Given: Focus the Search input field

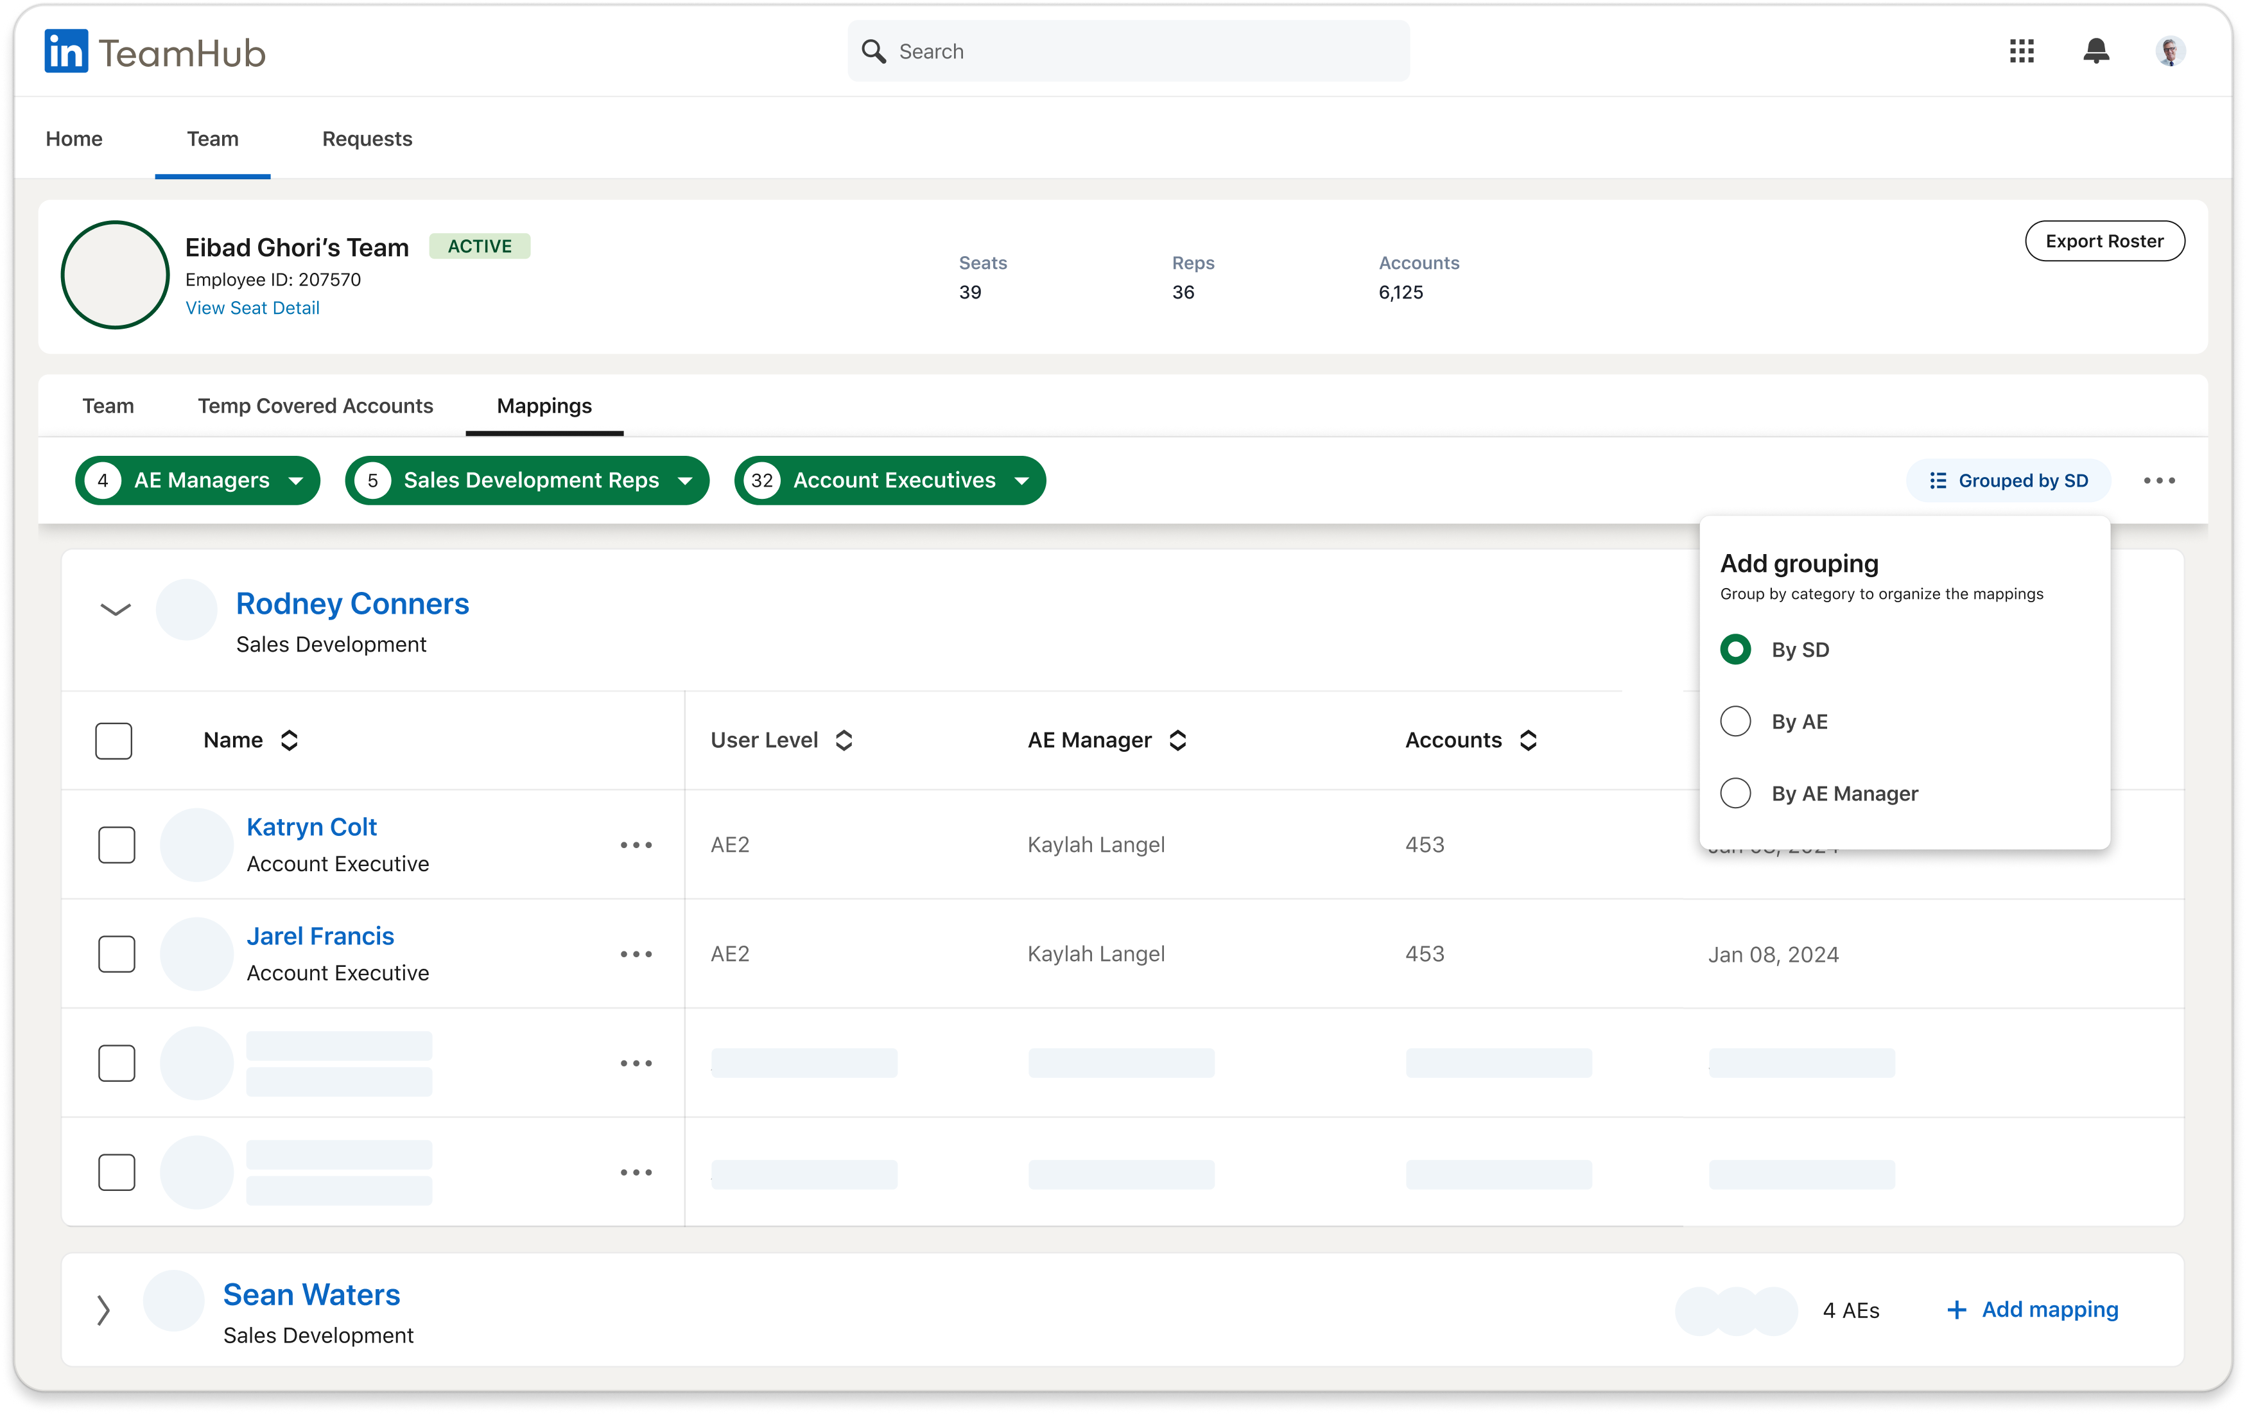Looking at the screenshot, I should (1129, 51).
